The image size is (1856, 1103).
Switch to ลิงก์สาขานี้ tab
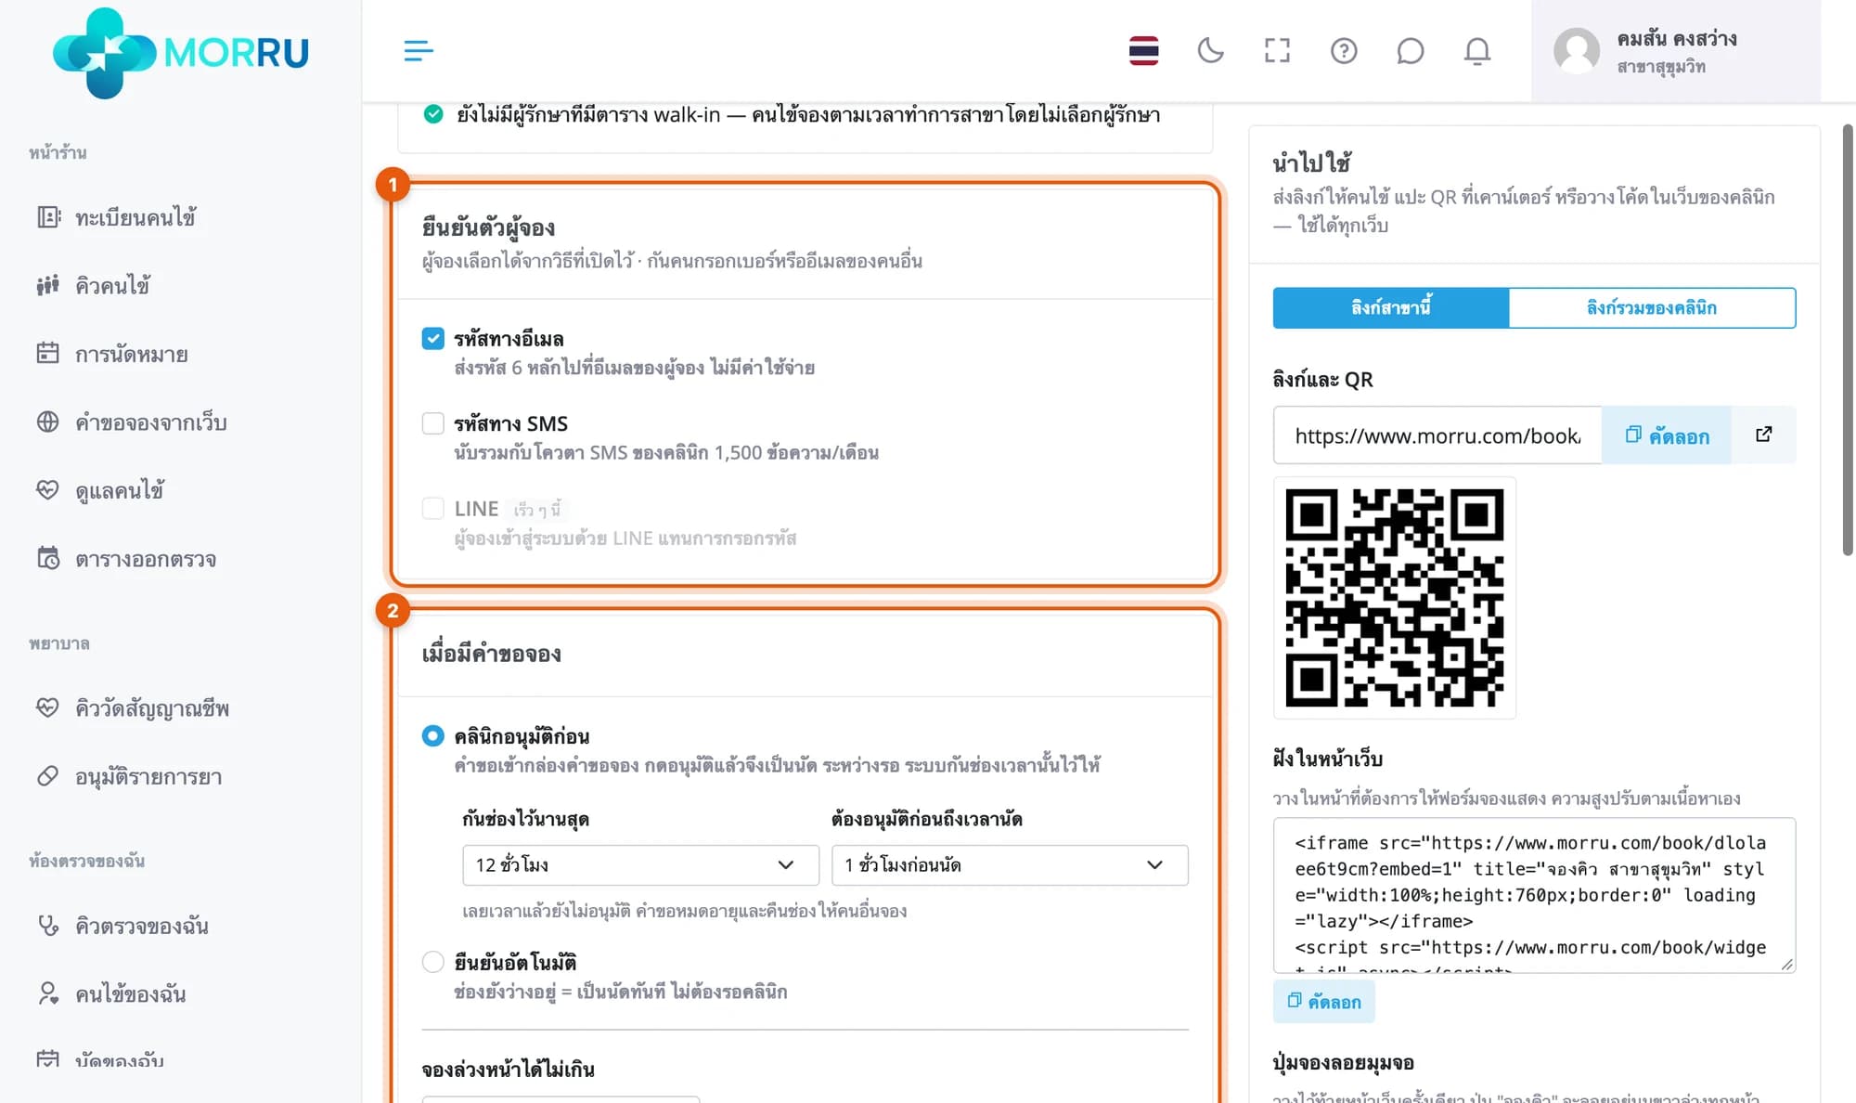coord(1390,307)
